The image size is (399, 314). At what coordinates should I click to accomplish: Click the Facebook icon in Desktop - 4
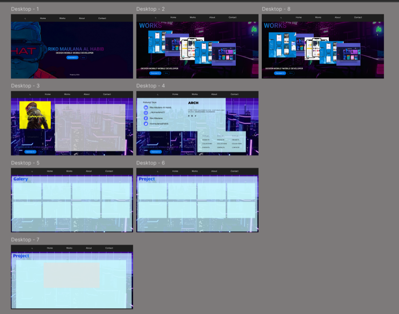(146, 118)
